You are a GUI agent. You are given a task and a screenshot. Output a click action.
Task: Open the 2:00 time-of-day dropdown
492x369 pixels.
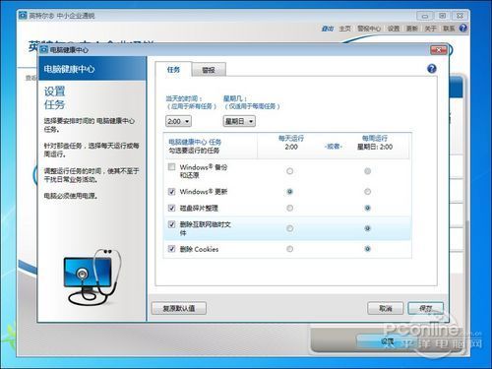point(178,121)
